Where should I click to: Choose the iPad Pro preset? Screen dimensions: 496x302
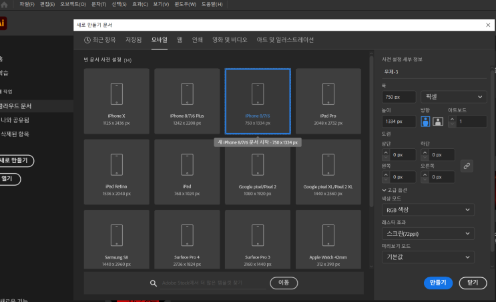point(328,102)
